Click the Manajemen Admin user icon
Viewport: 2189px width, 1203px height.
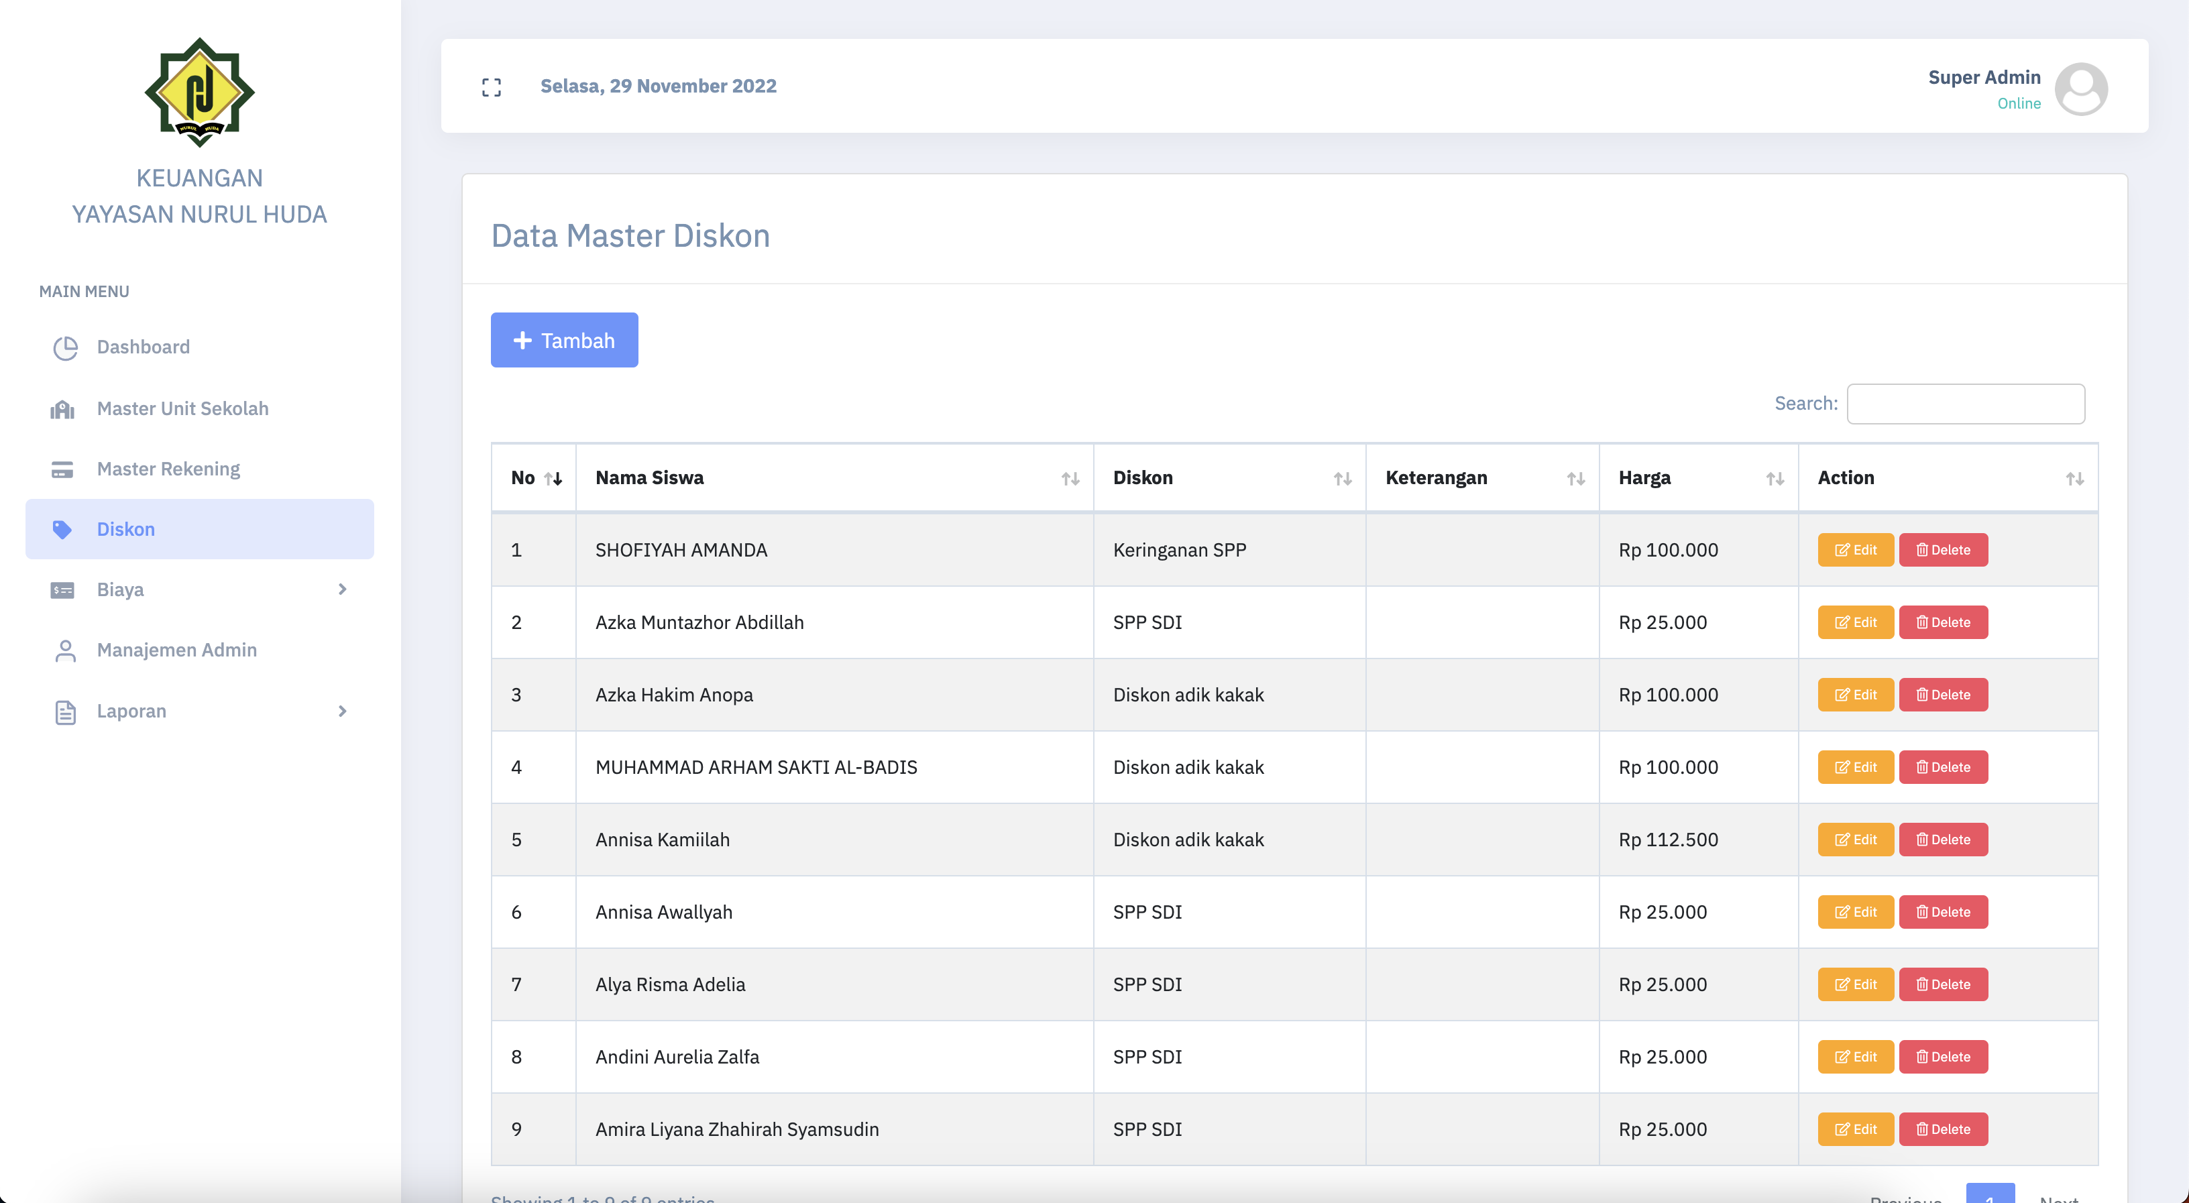(66, 650)
